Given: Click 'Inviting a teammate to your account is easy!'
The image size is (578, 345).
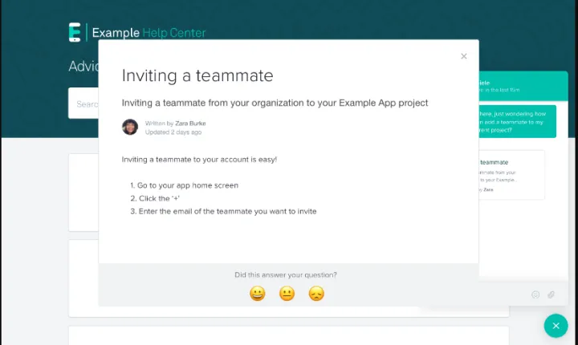Looking at the screenshot, I should (199, 160).
